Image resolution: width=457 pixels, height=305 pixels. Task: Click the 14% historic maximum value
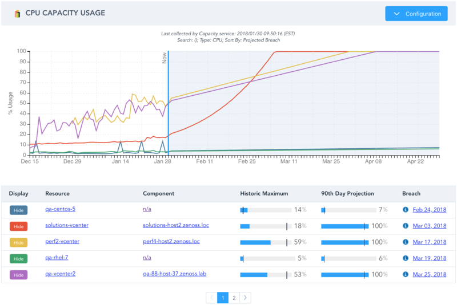click(300, 210)
